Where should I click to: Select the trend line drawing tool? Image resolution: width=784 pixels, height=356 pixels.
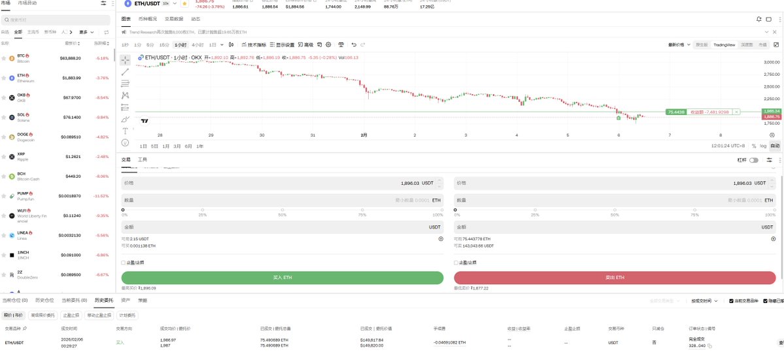click(125, 73)
